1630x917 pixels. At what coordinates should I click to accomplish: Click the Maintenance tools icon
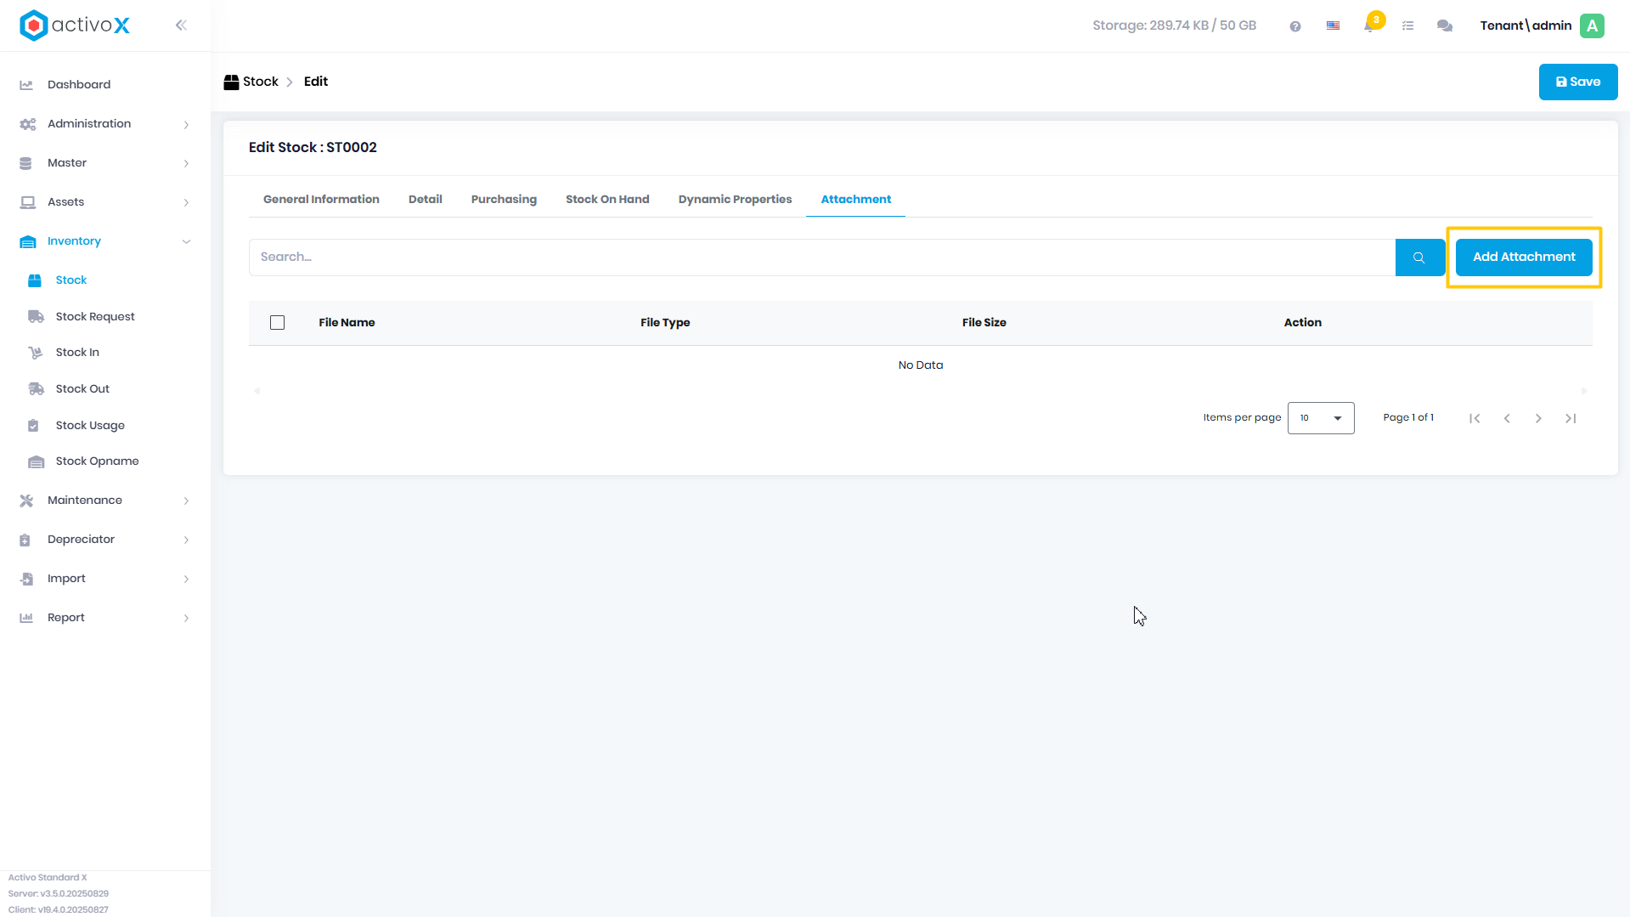click(x=26, y=501)
